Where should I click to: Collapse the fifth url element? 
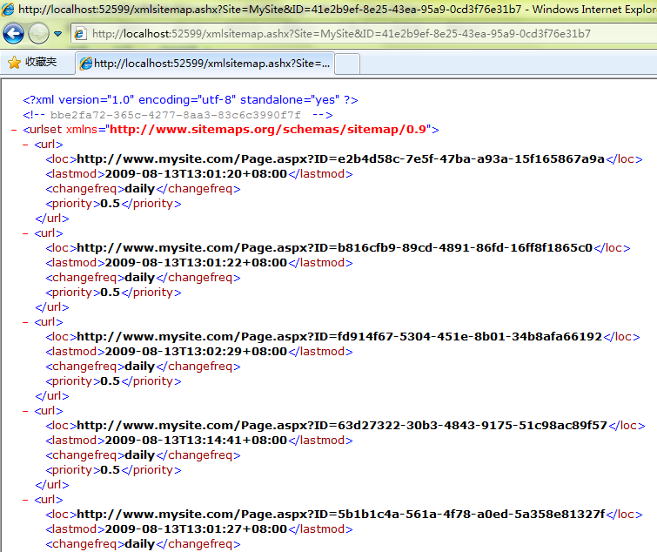pos(25,500)
